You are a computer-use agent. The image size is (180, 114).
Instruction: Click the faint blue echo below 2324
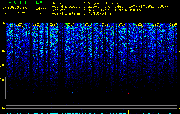(73, 92)
